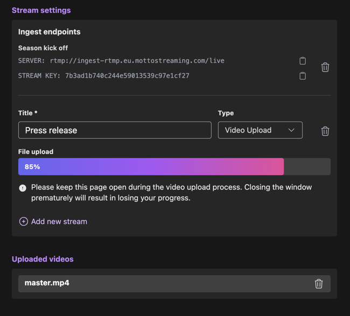Click the unfilled portion of the upload bar

click(x=307, y=167)
